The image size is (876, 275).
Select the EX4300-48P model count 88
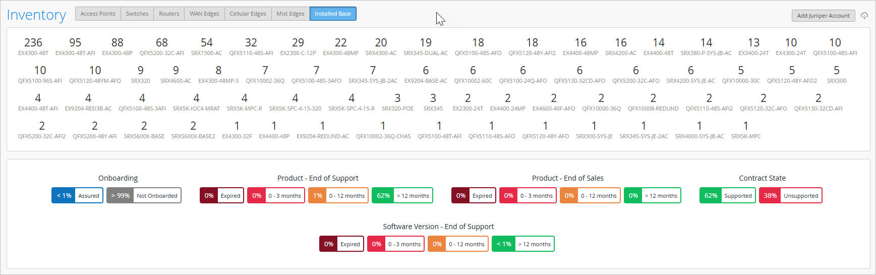coord(117,46)
